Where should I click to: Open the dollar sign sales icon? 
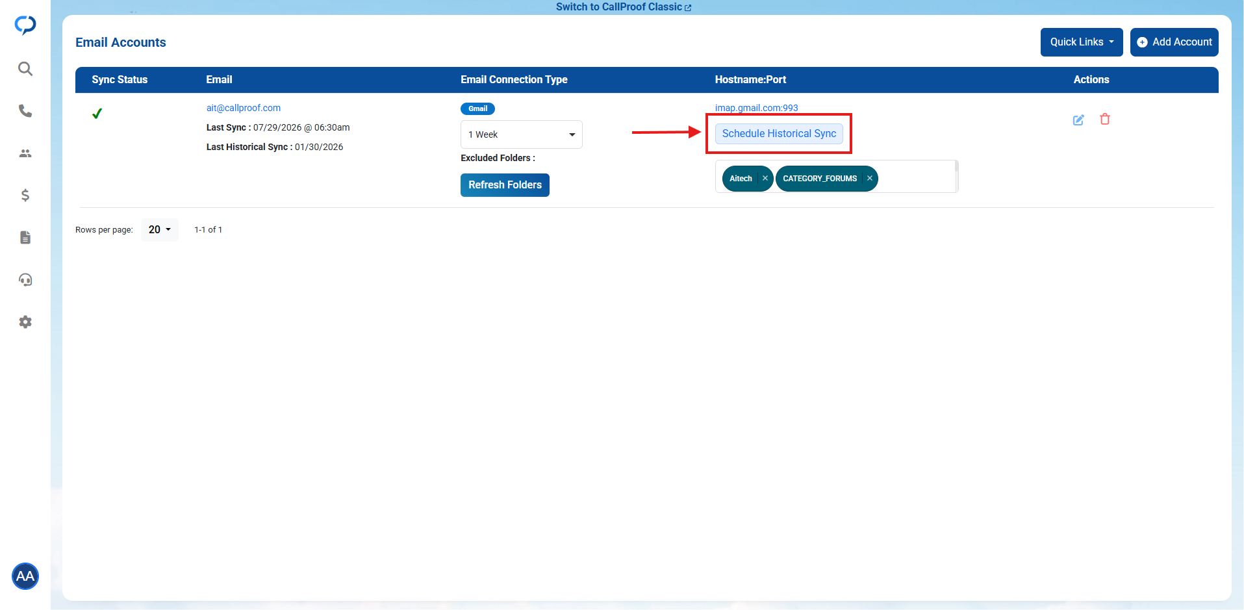[x=25, y=195]
